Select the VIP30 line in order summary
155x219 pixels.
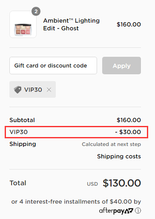point(76,132)
